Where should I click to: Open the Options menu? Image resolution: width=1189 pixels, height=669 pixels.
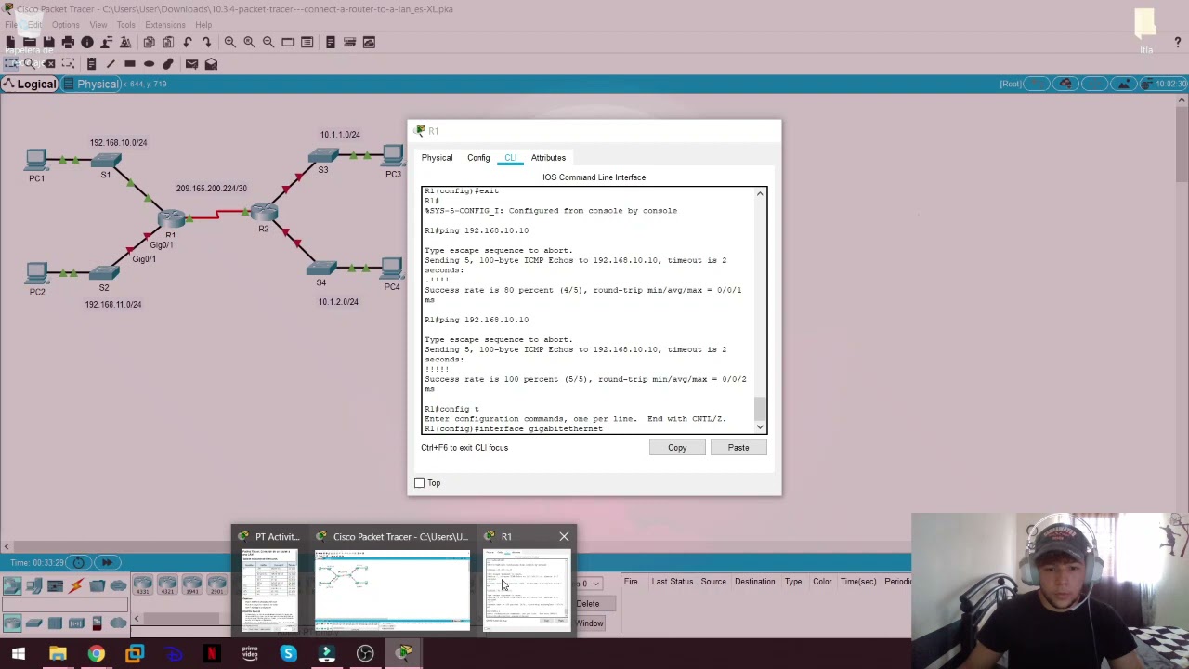click(x=65, y=25)
